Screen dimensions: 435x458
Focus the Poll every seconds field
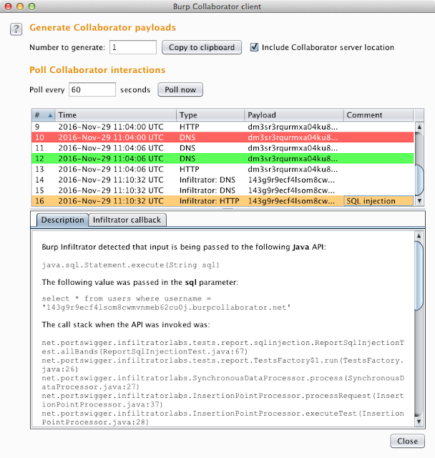coord(92,89)
